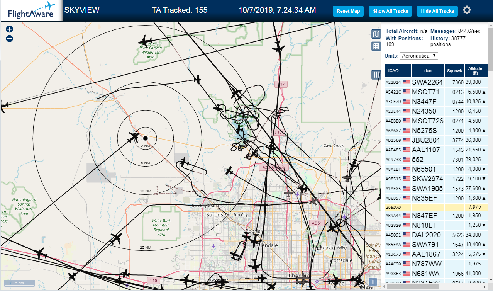
Task: Open the map info attribution button
Action: click(373, 282)
